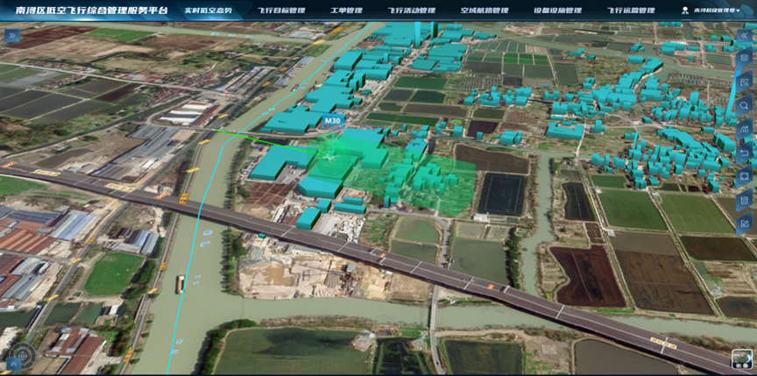
Task: Click the M30 drone marker label
Action: (x=332, y=120)
